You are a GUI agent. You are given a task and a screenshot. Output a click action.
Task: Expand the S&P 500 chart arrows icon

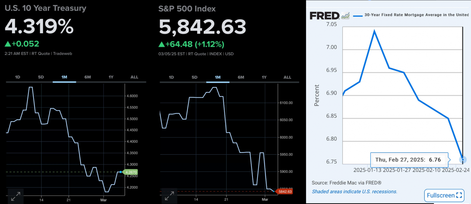pos(170,196)
